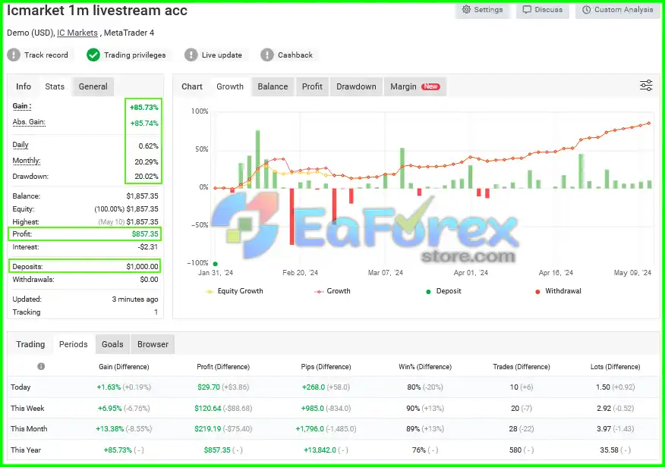Toggle Equity Growth legend series

coord(234,291)
